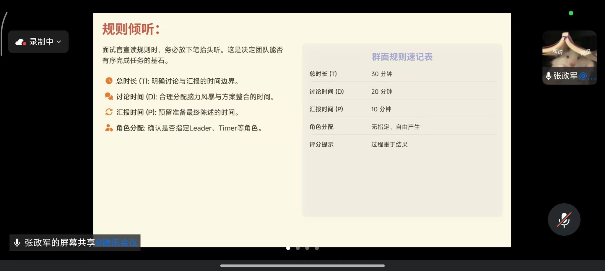
Task: Click the refresh arrows icon beside 汇报时间
Action: 109,112
